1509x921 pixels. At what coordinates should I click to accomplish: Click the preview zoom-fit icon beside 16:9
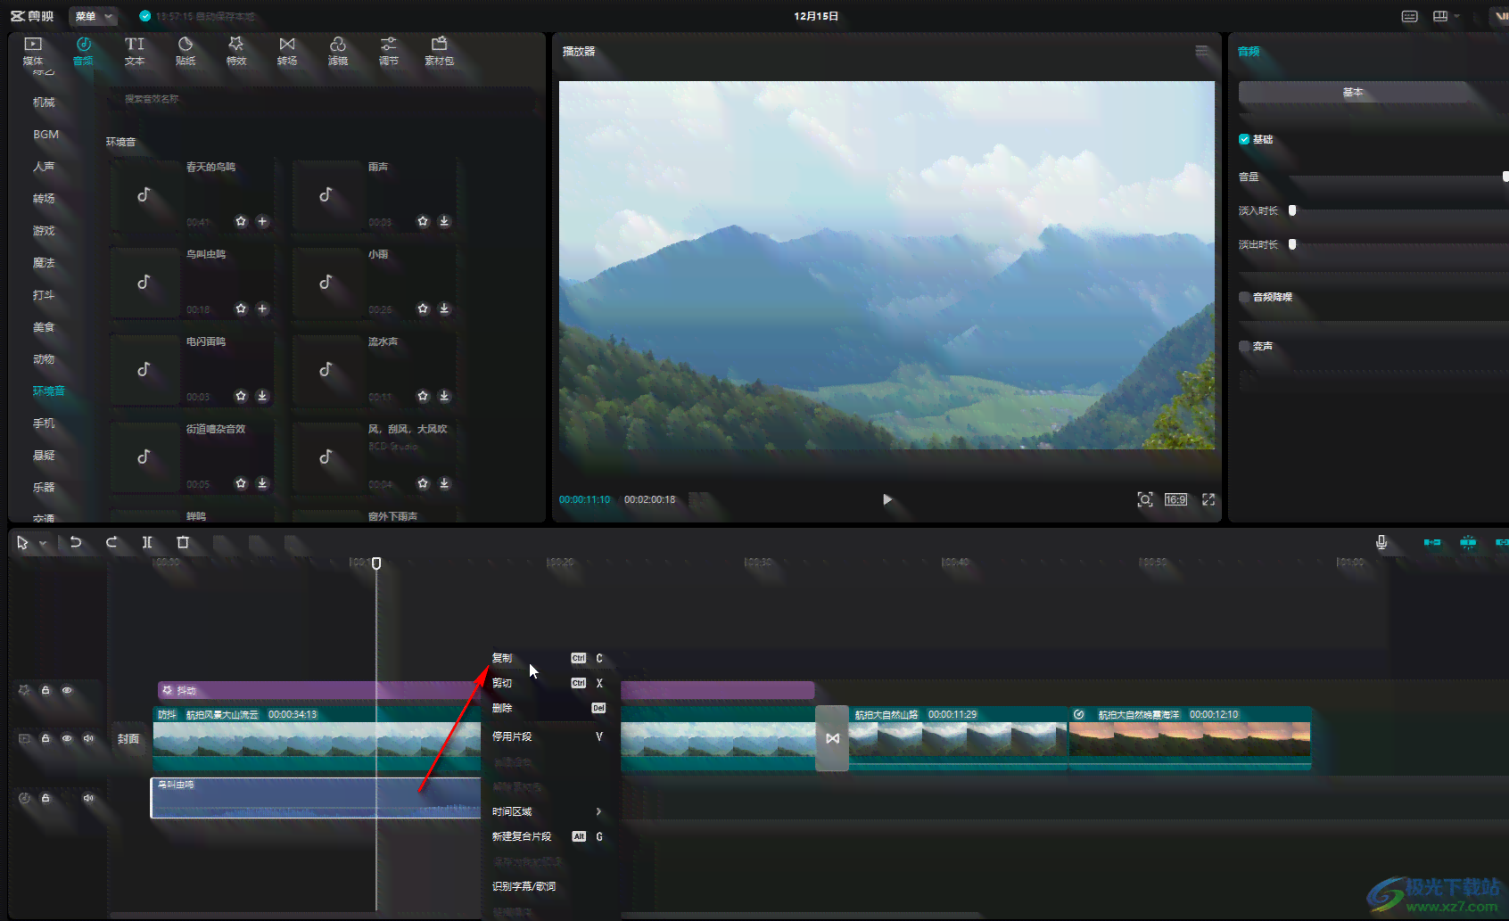pos(1145,499)
